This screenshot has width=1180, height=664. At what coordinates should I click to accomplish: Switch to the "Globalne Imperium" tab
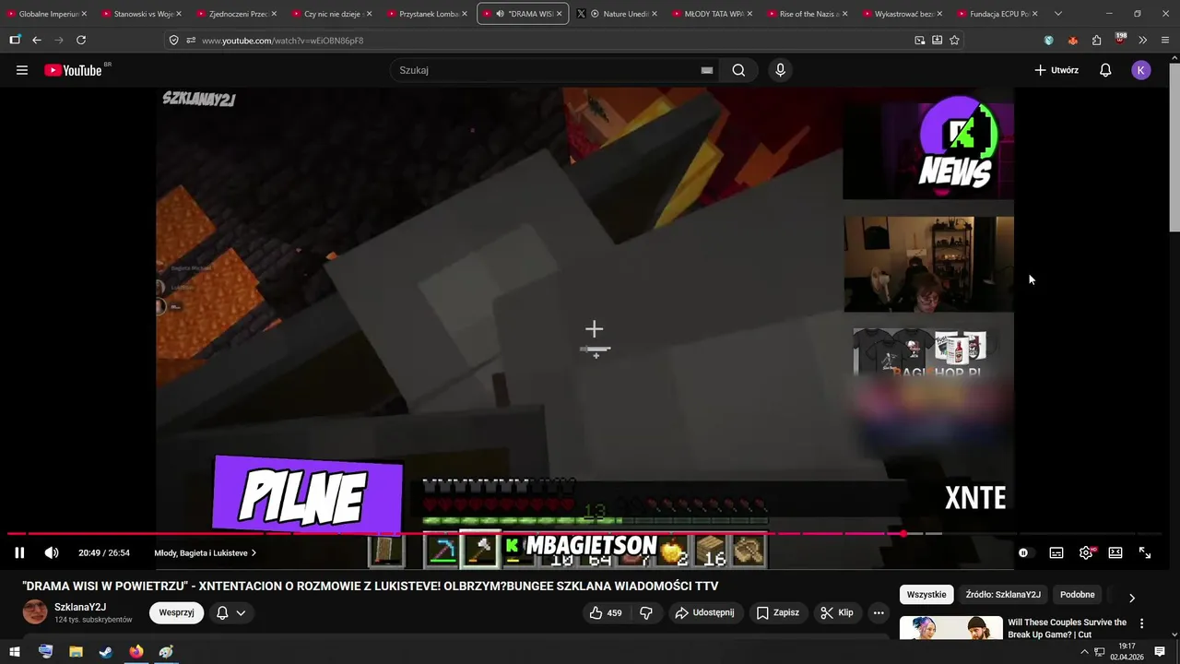point(47,14)
